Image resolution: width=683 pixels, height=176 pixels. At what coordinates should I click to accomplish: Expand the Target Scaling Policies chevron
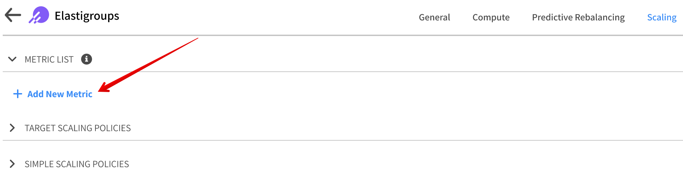point(12,128)
